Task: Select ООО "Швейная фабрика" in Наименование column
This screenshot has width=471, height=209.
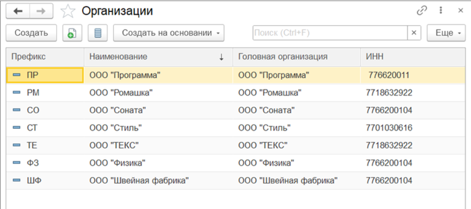Action: click(158, 180)
